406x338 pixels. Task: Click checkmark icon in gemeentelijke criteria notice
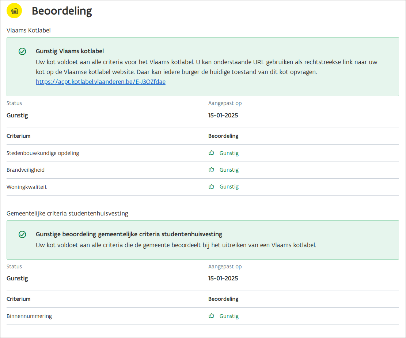tap(22, 234)
